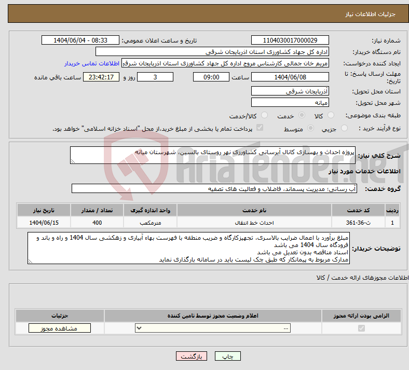Select the کالا radio button
The image size is (409, 370).
click(331, 115)
